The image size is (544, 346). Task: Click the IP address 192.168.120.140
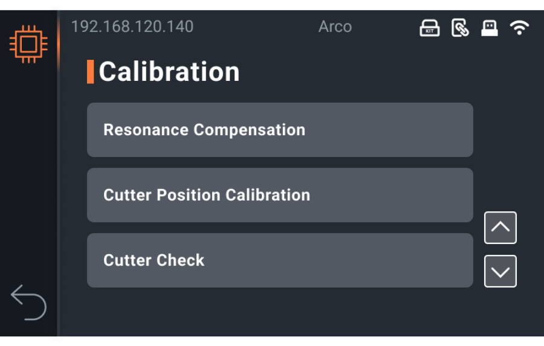(x=132, y=27)
